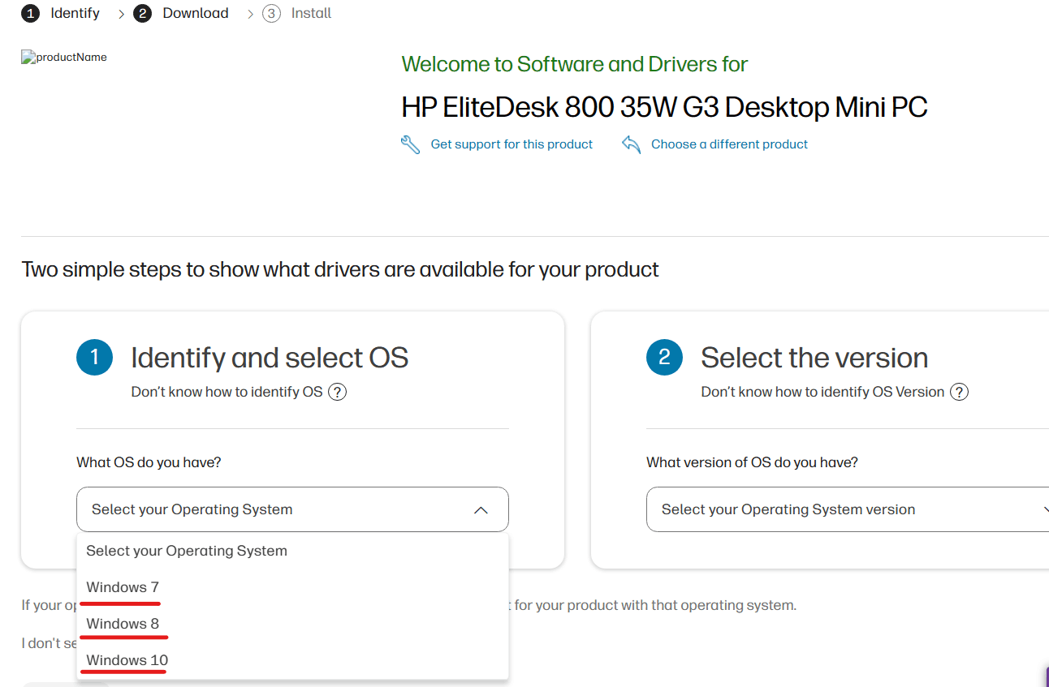Image resolution: width=1049 pixels, height=687 pixels.
Task: Choose Select your Operating System placeholder entry
Action: click(x=187, y=550)
